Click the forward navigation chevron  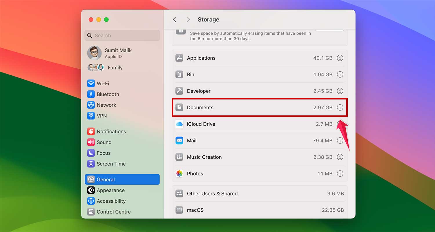tap(188, 19)
